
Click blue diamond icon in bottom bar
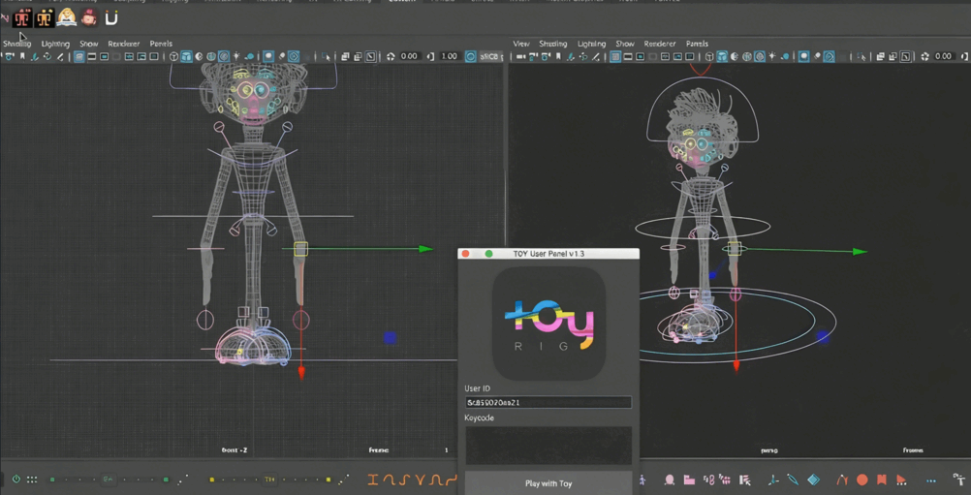coord(813,480)
